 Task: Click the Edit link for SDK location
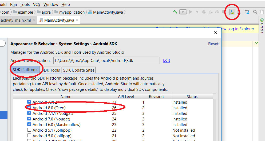click(167, 60)
